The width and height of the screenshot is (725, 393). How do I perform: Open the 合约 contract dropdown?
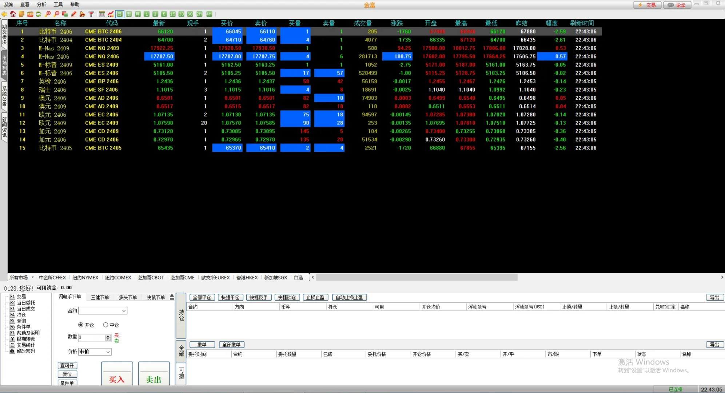click(x=124, y=311)
